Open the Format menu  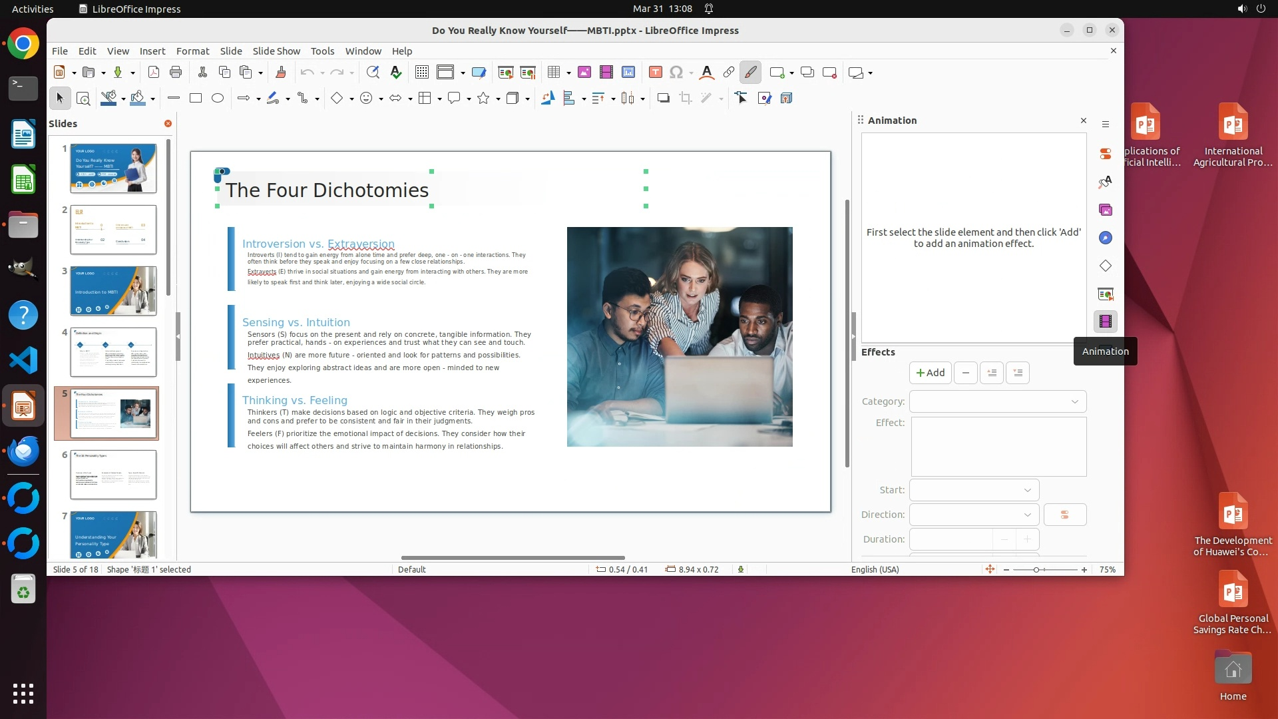[x=192, y=51]
